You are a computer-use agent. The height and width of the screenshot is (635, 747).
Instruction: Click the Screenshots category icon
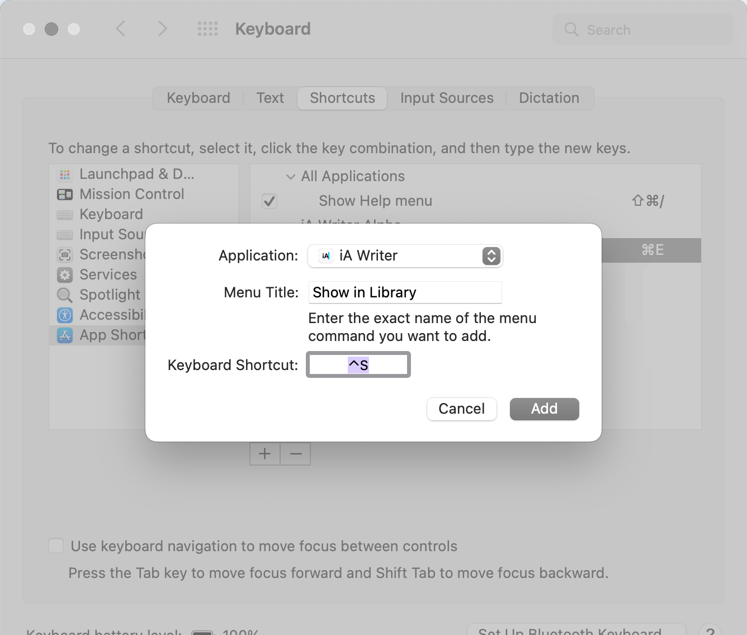point(65,255)
